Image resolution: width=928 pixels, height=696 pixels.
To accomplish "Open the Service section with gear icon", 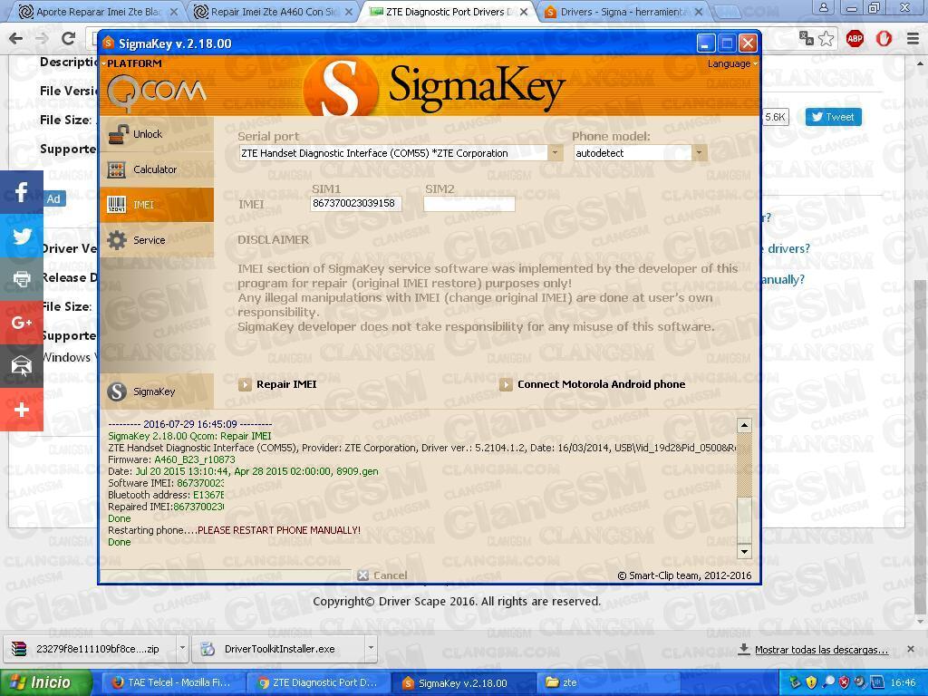I will pyautogui.click(x=156, y=240).
